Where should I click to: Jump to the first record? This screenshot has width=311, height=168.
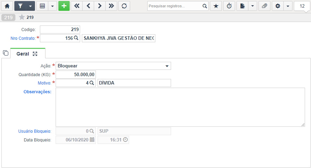pyautogui.click(x=77, y=6)
